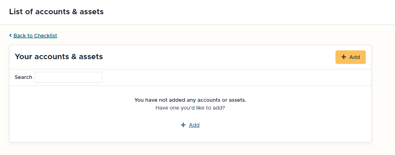Click the small left arrow before Back link

(10, 35)
